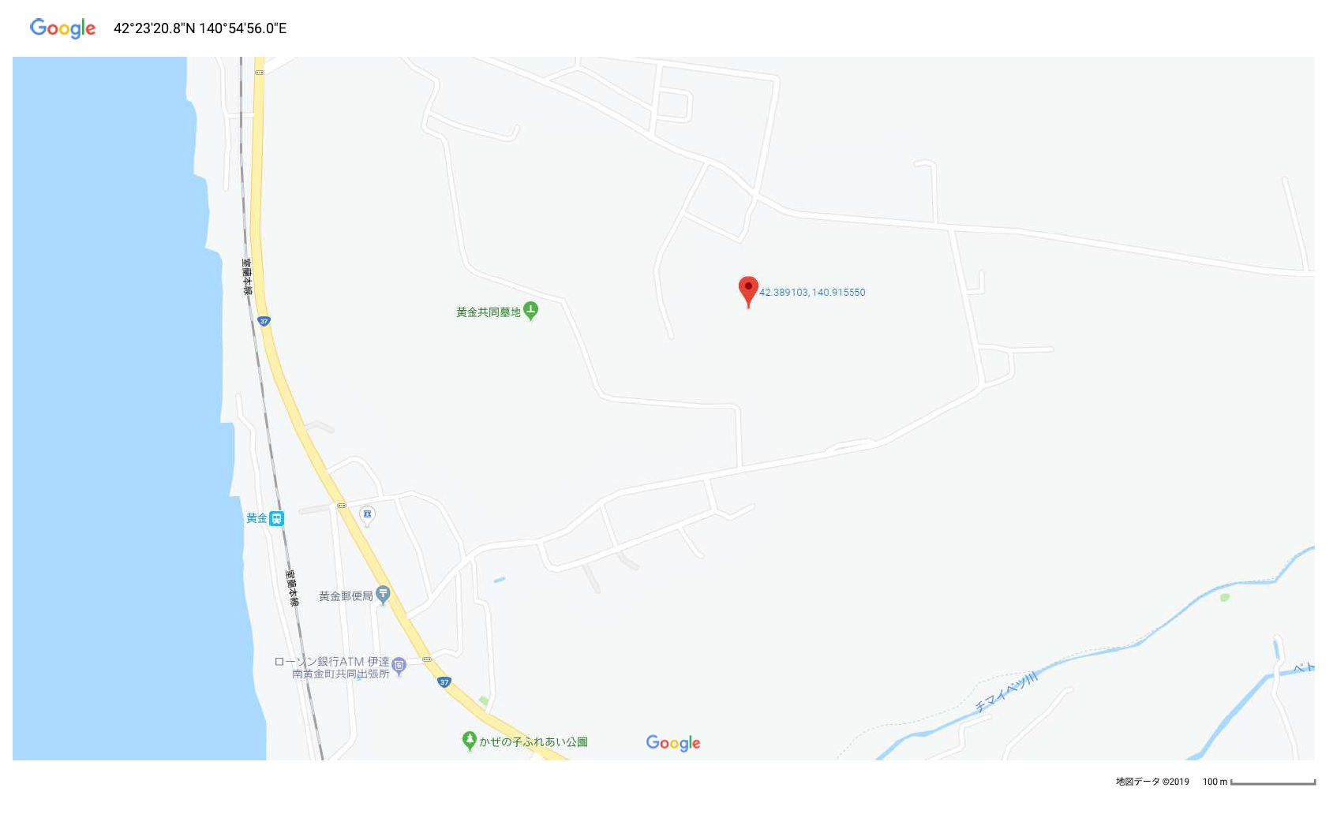This screenshot has height=814, width=1333.
Task: Select the grey landmark pin beside 黄金 station
Action: click(367, 517)
